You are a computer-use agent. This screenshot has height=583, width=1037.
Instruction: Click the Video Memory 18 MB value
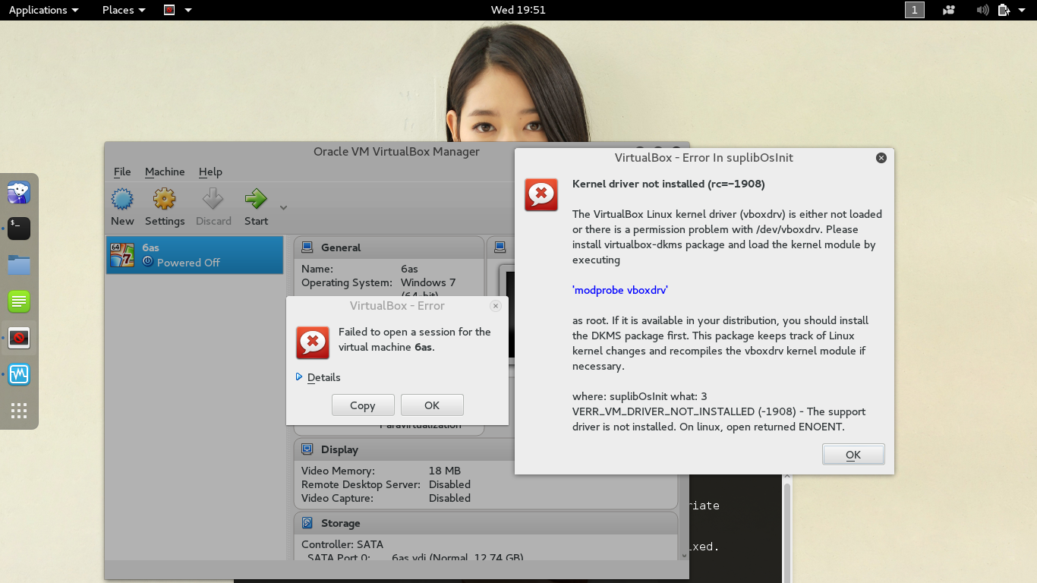coord(444,471)
